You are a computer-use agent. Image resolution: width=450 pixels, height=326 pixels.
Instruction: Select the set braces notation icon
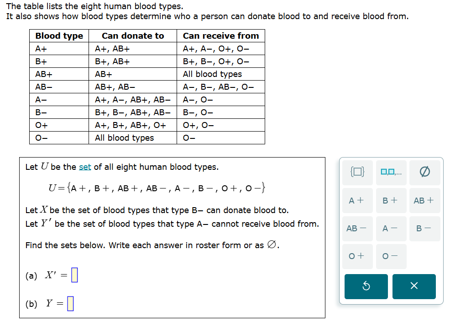click(357, 172)
